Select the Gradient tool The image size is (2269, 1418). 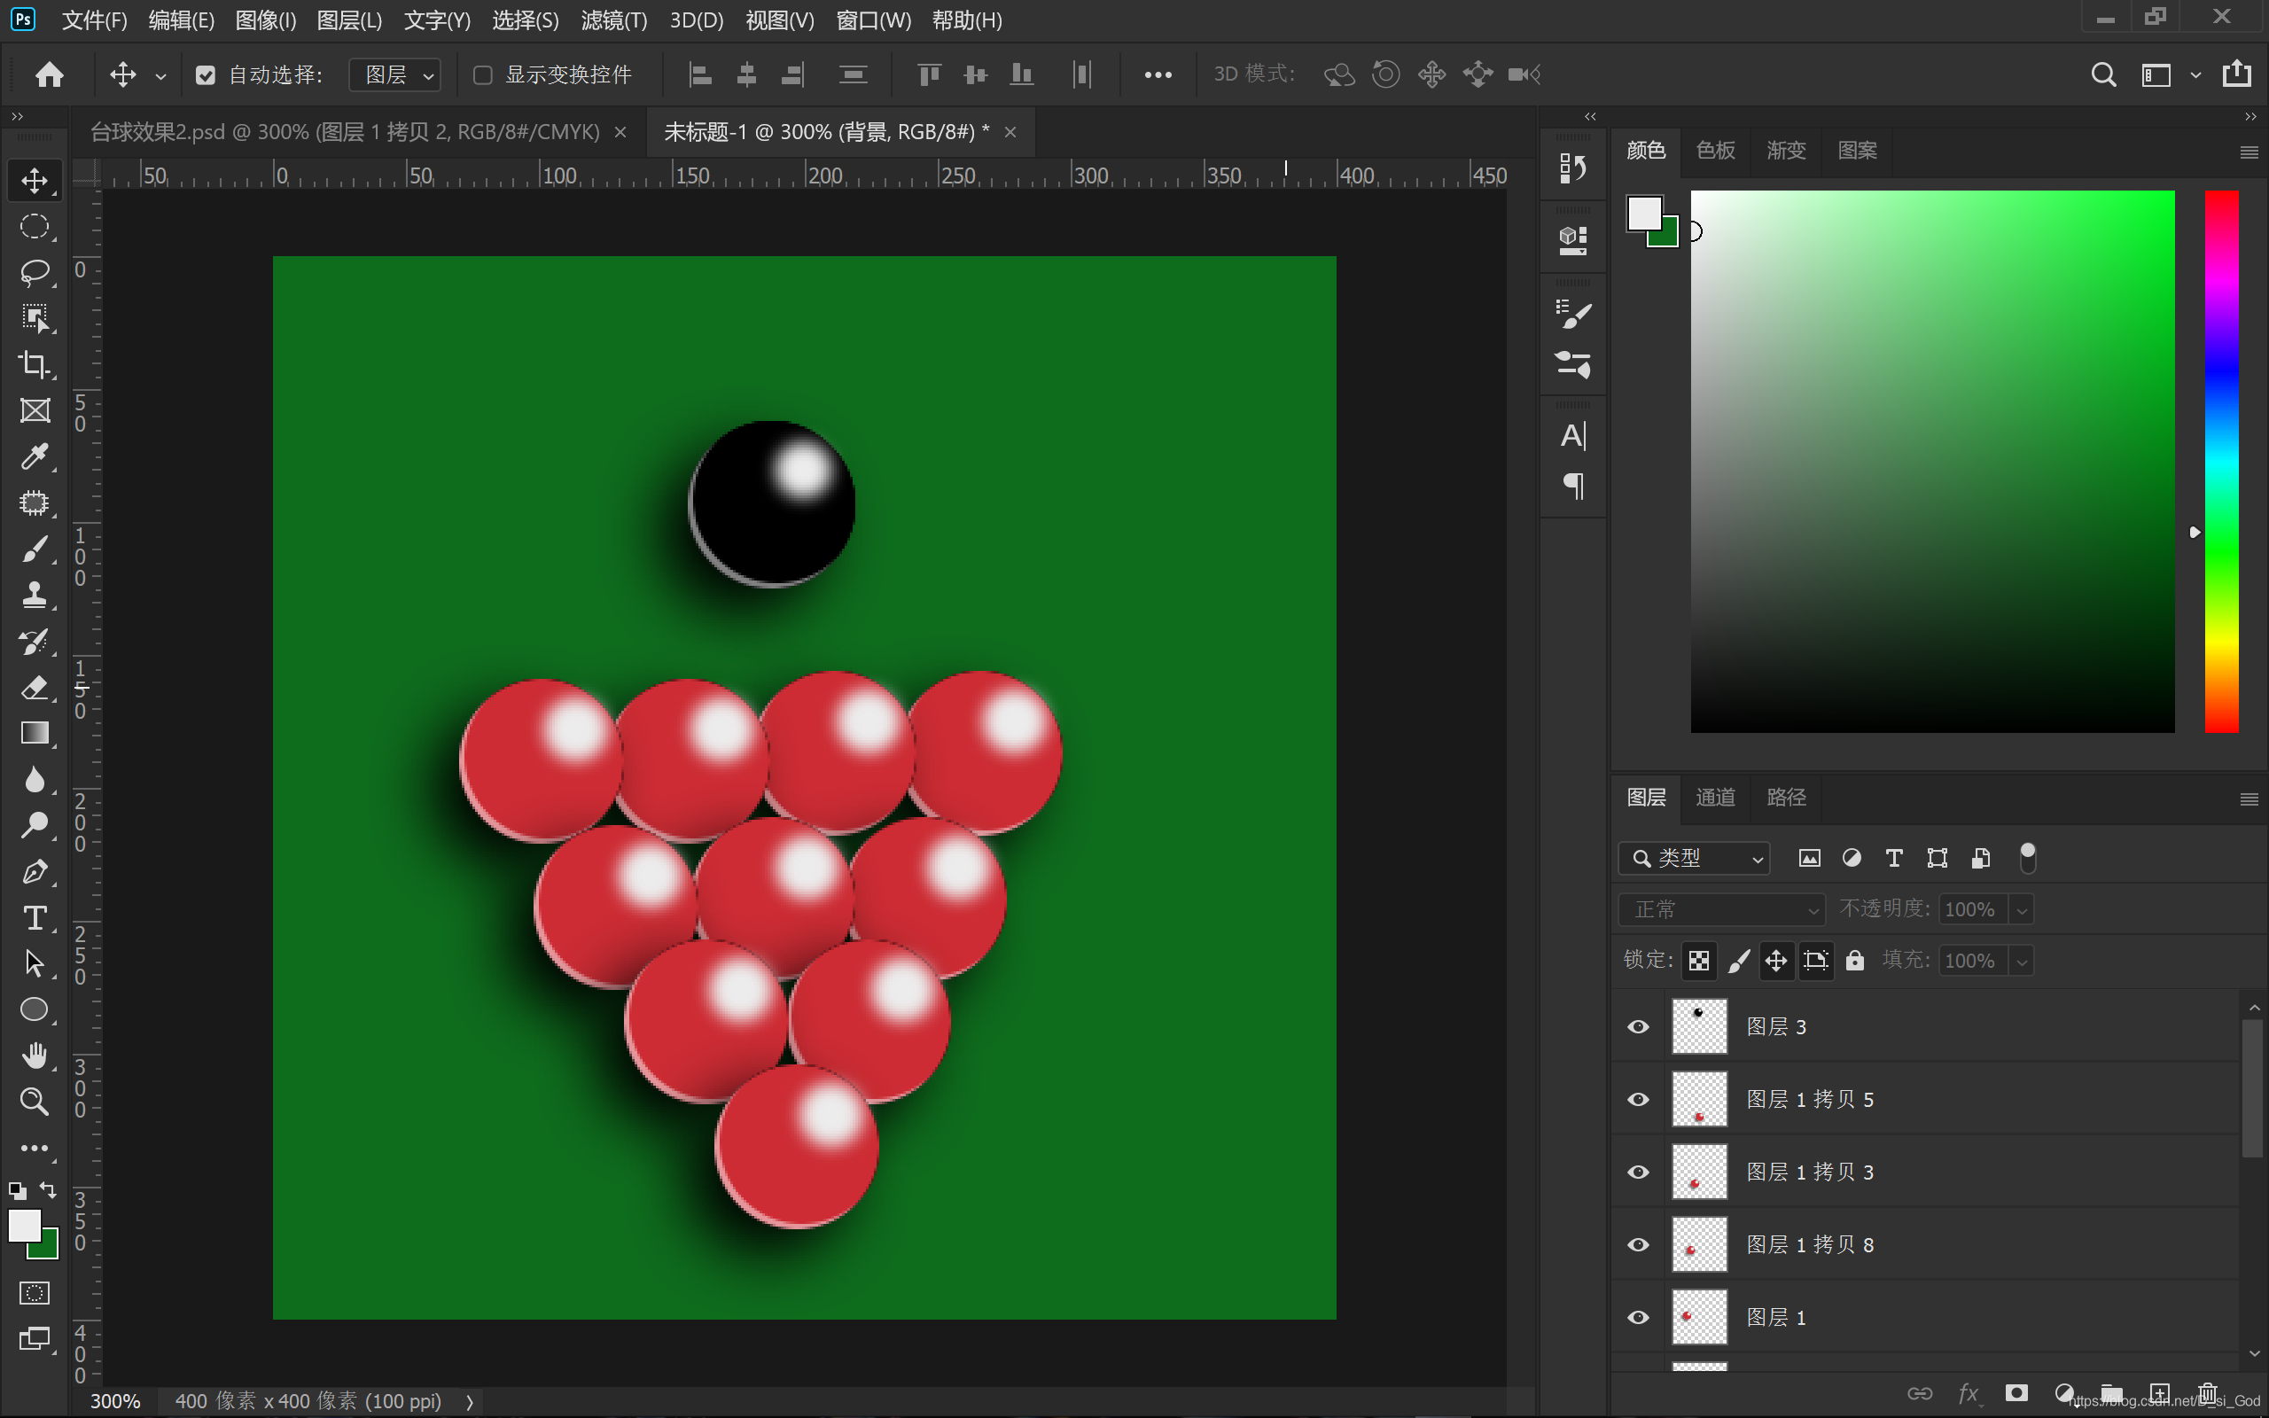click(x=35, y=734)
